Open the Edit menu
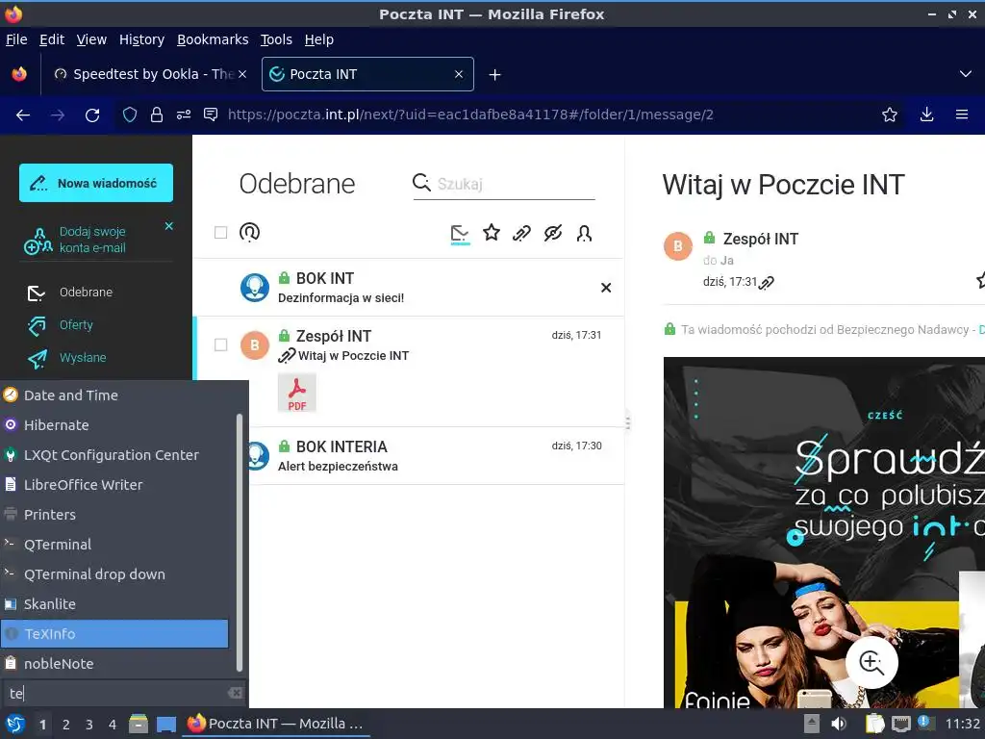 (x=52, y=39)
